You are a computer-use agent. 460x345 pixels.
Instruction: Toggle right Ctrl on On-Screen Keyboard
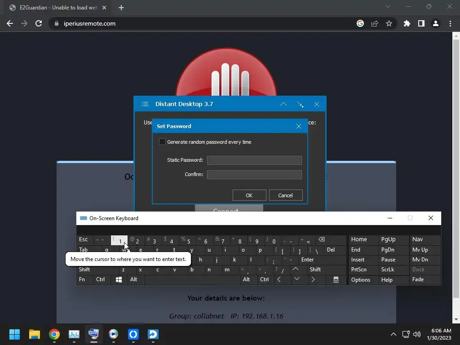[x=266, y=279]
